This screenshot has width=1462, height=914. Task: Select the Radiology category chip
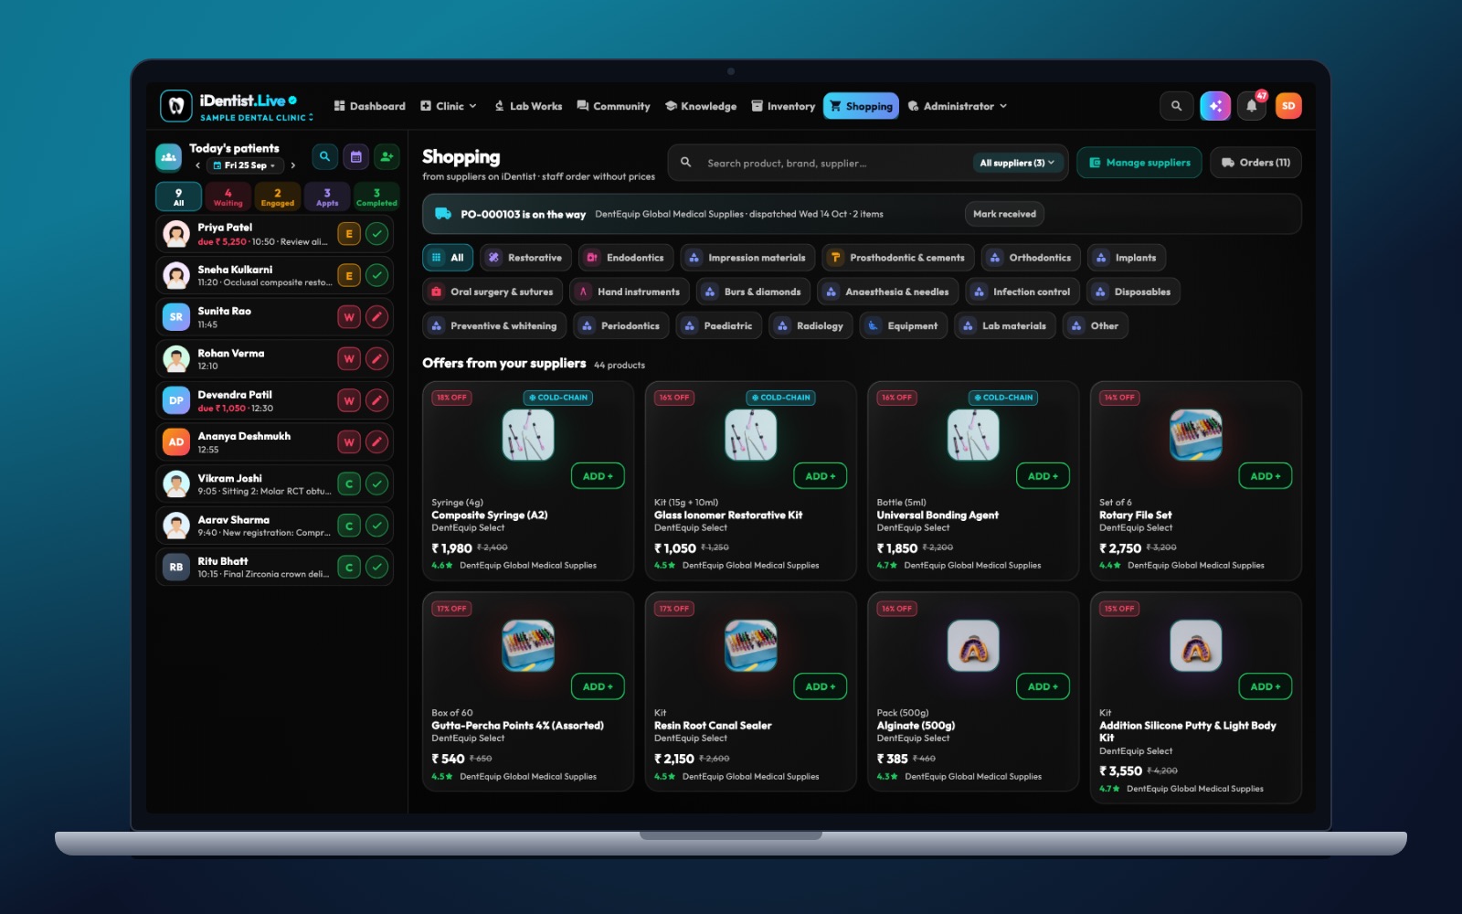click(810, 325)
